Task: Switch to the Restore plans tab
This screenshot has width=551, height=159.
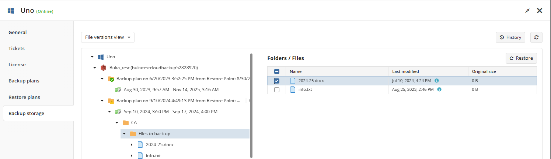Action: point(24,97)
